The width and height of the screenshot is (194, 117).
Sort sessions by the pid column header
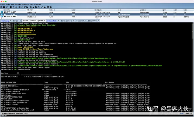[168, 10]
